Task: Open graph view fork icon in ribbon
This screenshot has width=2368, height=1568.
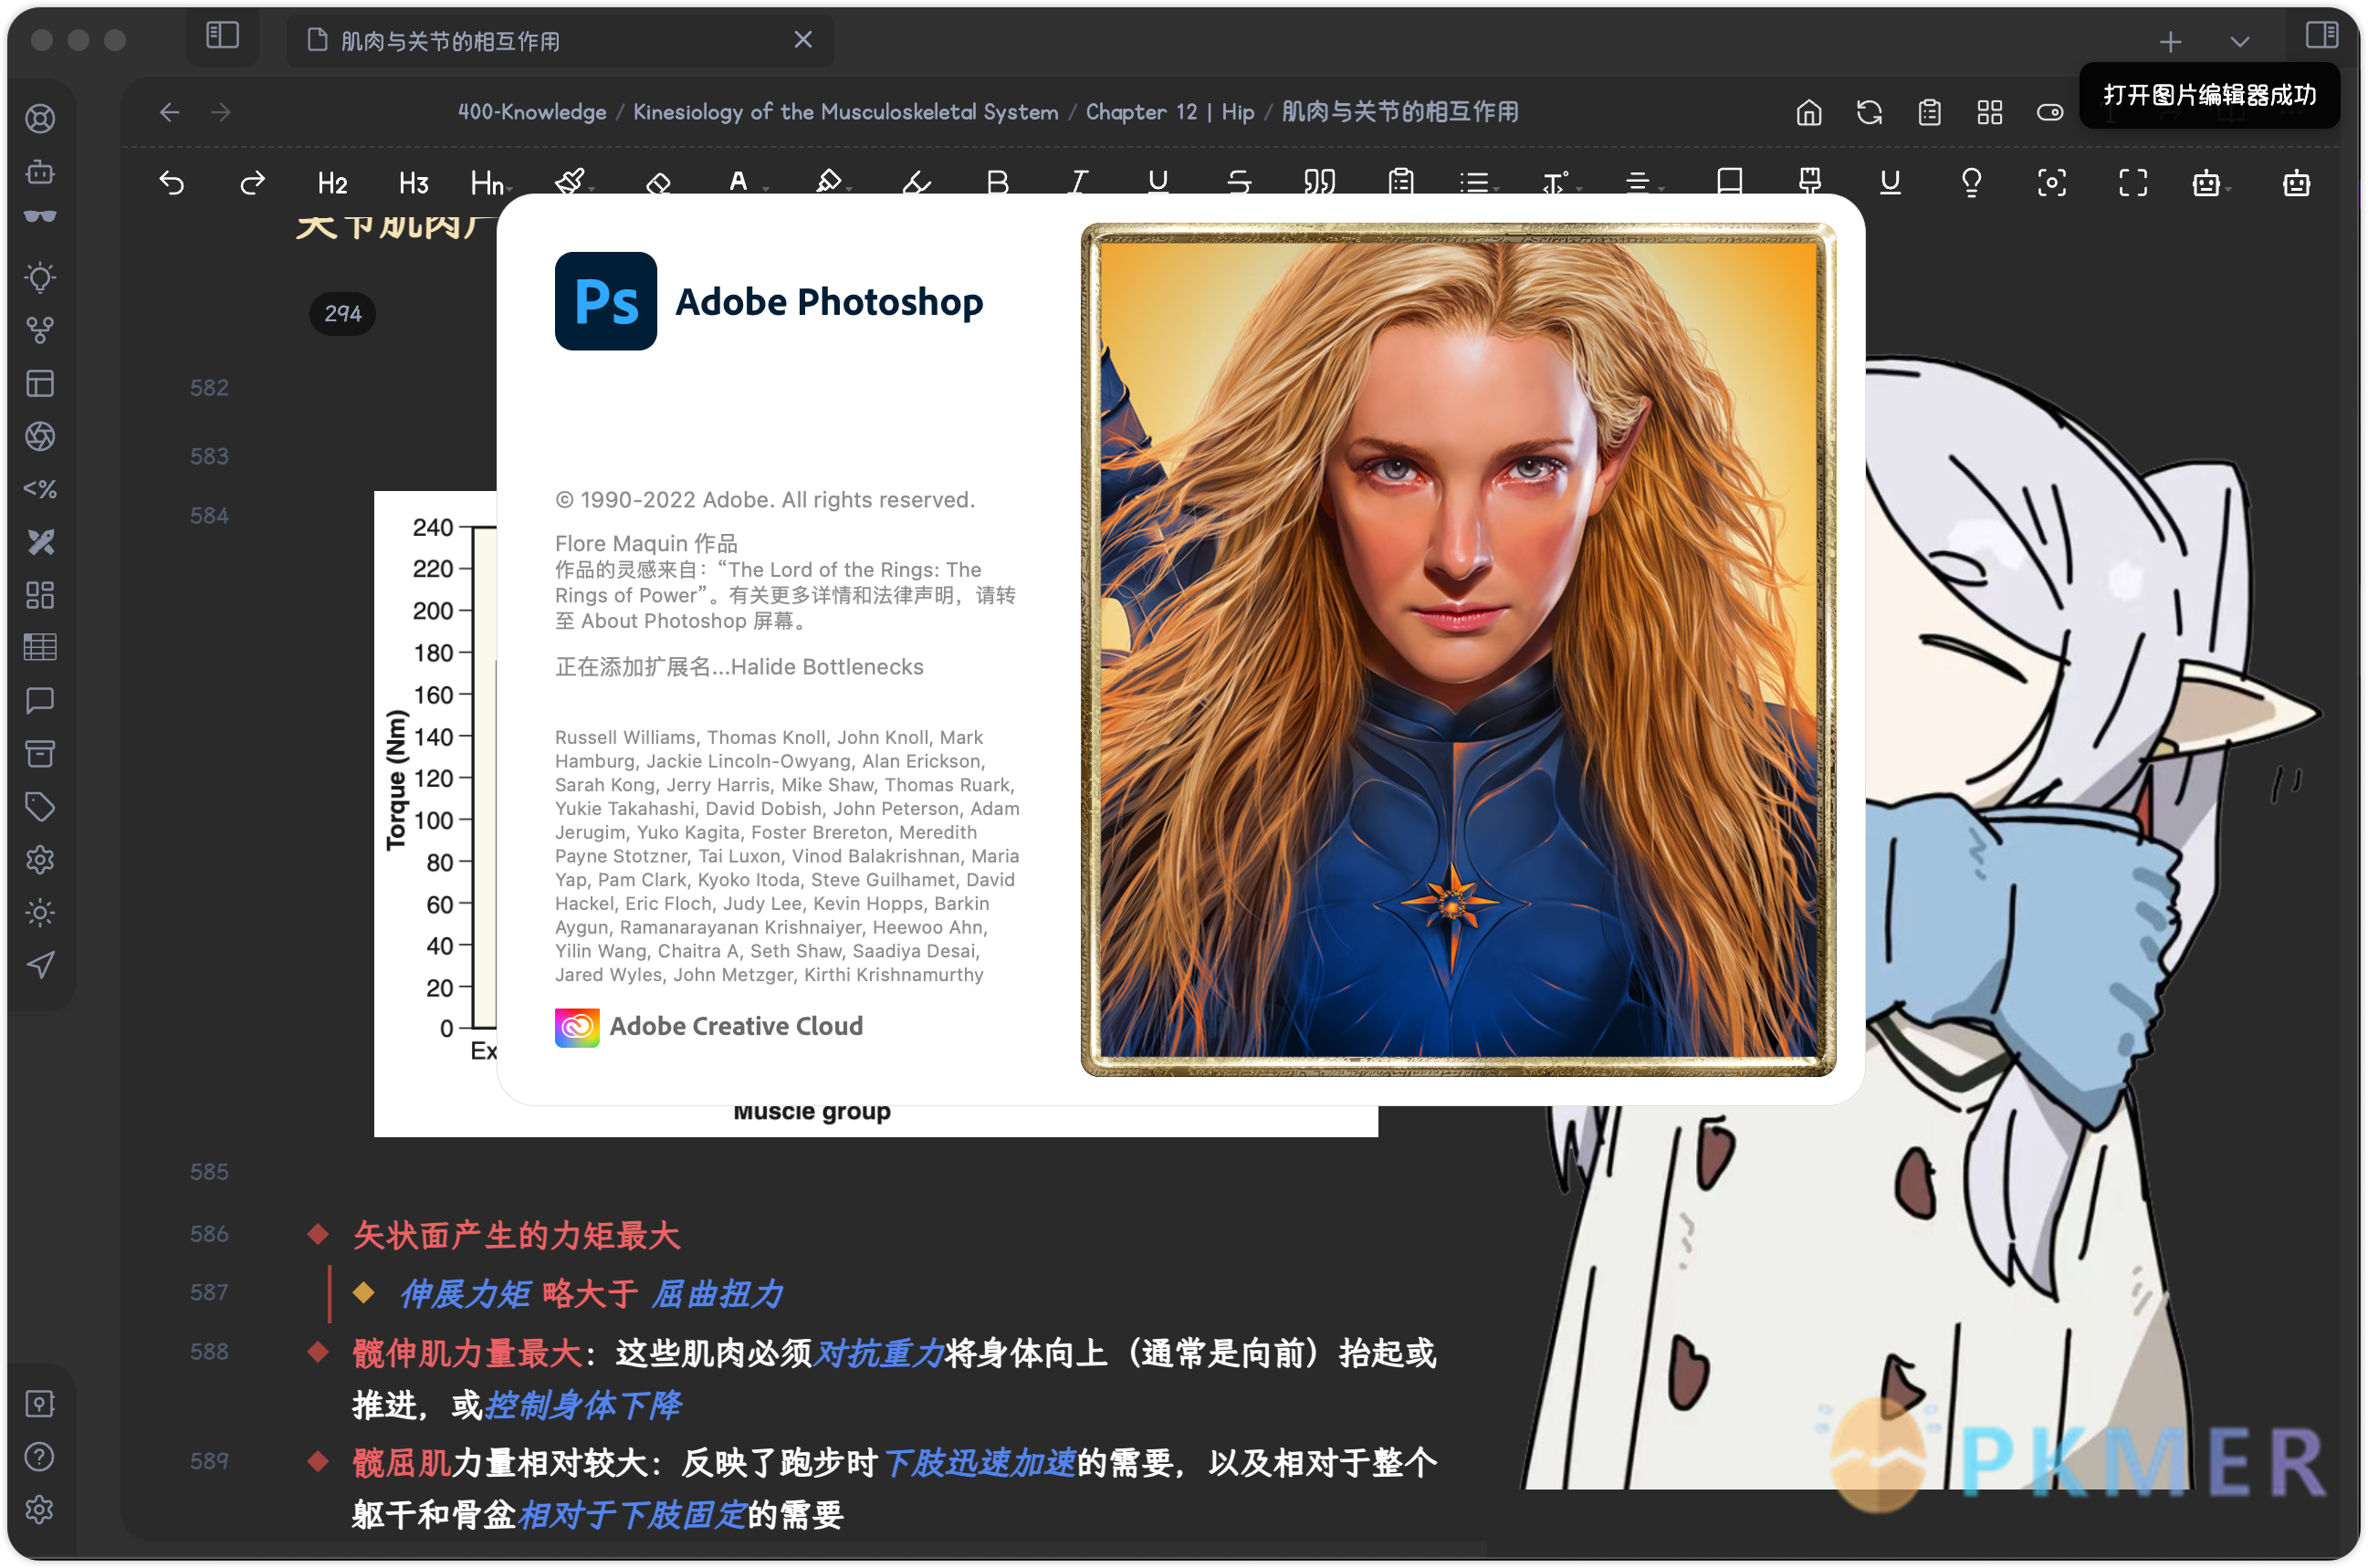Action: (40, 330)
